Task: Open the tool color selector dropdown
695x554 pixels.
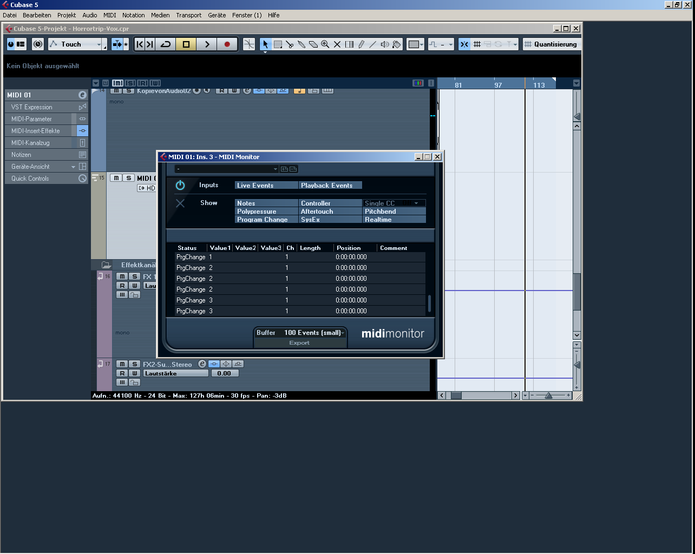Action: [415, 44]
